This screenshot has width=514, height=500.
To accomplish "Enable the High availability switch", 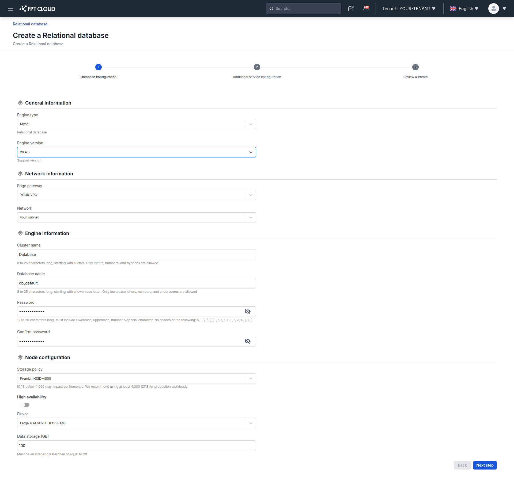I will coord(25,405).
